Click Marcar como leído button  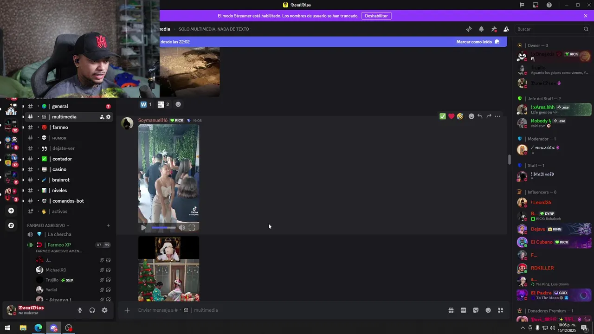point(478,42)
